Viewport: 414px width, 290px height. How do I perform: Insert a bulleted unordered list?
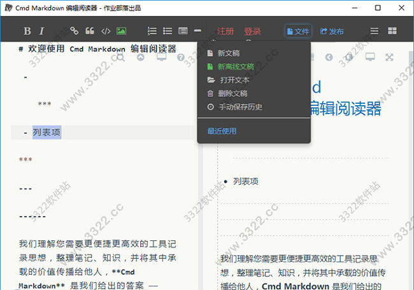(x=168, y=31)
